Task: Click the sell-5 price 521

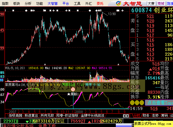Action: pos(150,16)
